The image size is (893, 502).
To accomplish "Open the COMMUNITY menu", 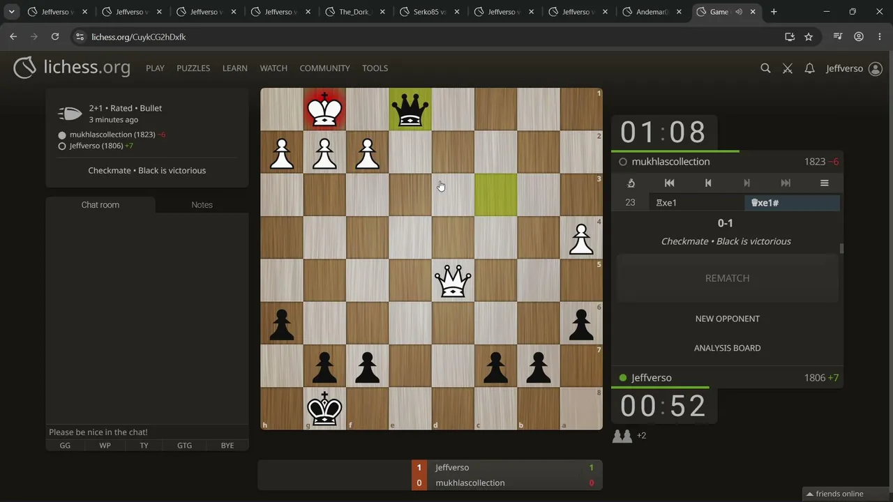I will tap(325, 68).
